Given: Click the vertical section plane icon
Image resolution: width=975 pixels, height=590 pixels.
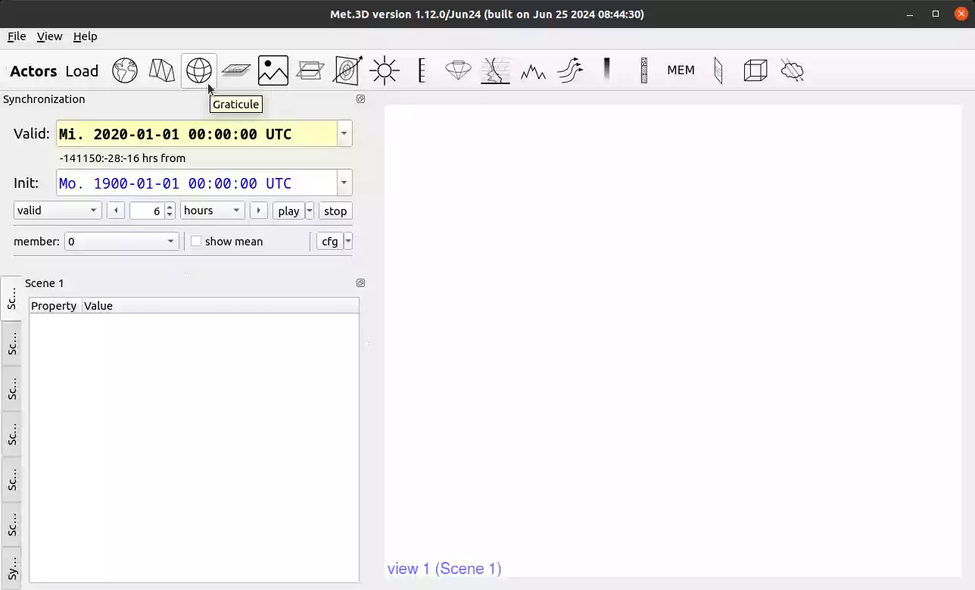Looking at the screenshot, I should pos(718,71).
